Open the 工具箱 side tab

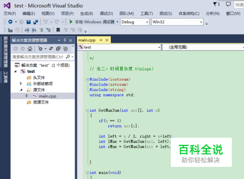[5, 77]
